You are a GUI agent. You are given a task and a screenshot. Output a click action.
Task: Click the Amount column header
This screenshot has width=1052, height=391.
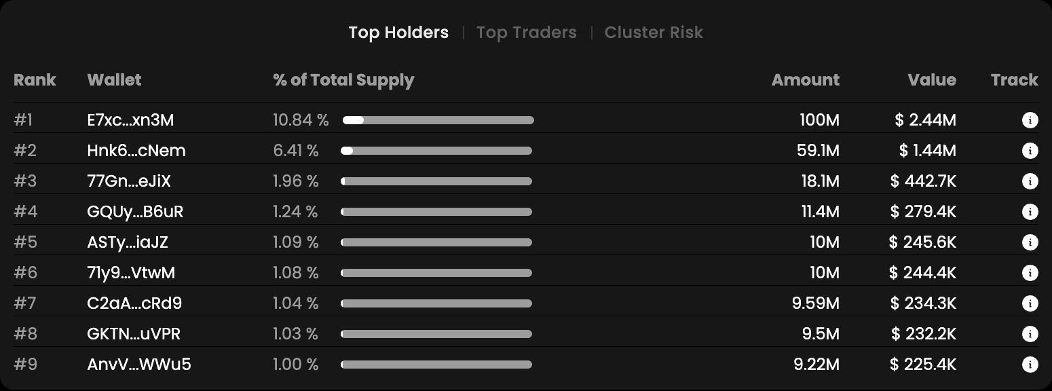tap(805, 80)
